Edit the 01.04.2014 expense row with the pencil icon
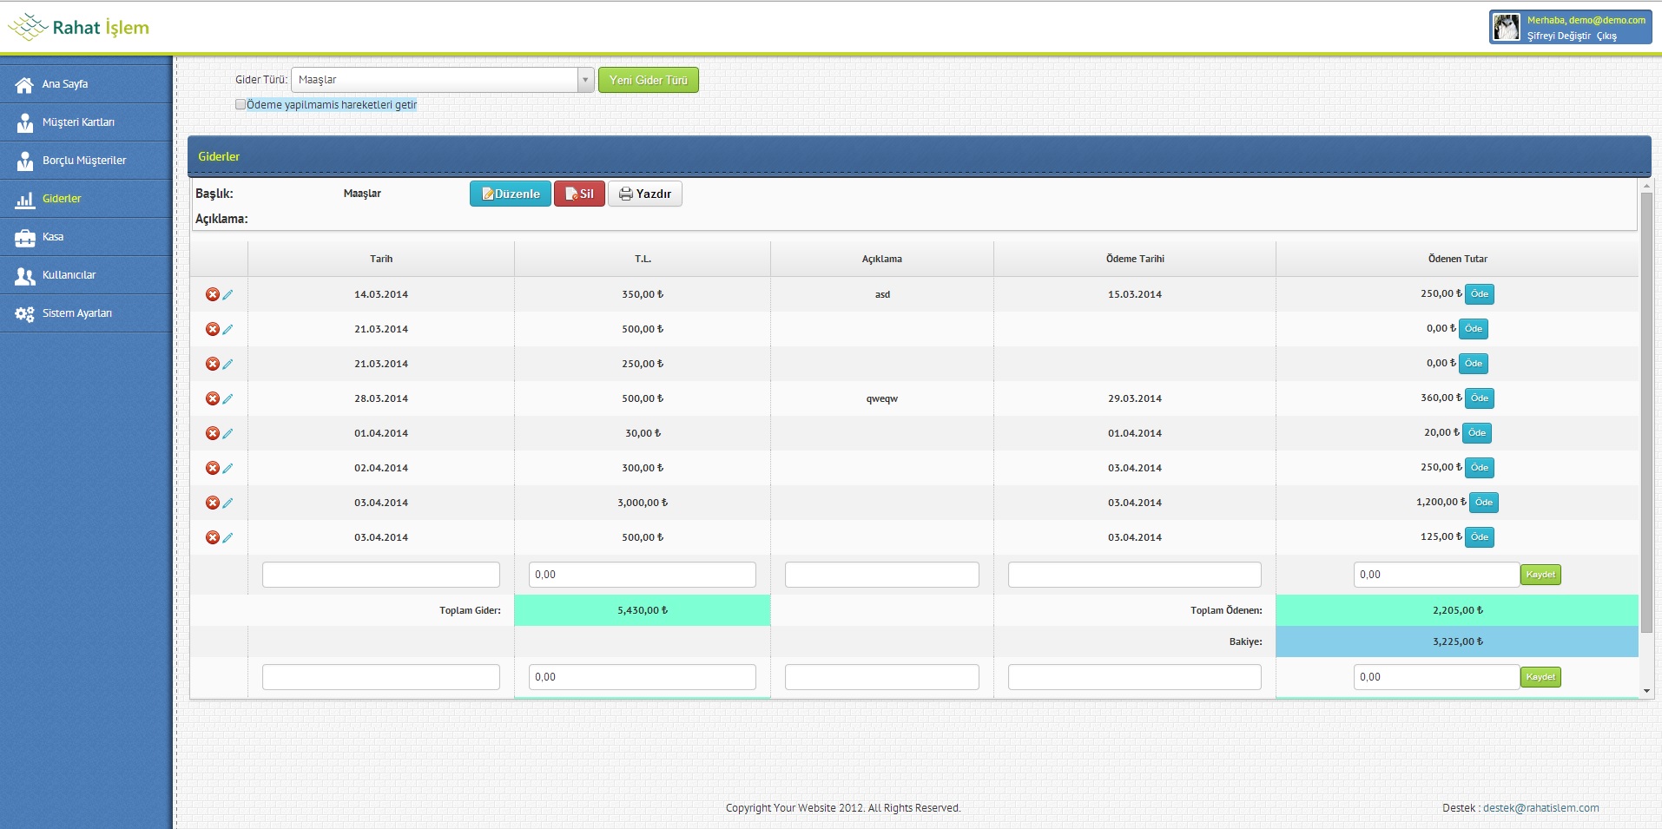Screen dimensions: 1662x829 pyautogui.click(x=228, y=433)
